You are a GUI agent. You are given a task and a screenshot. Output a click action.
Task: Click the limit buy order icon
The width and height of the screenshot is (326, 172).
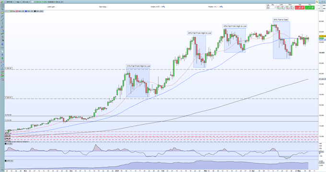pyautogui.click(x=279, y=8)
